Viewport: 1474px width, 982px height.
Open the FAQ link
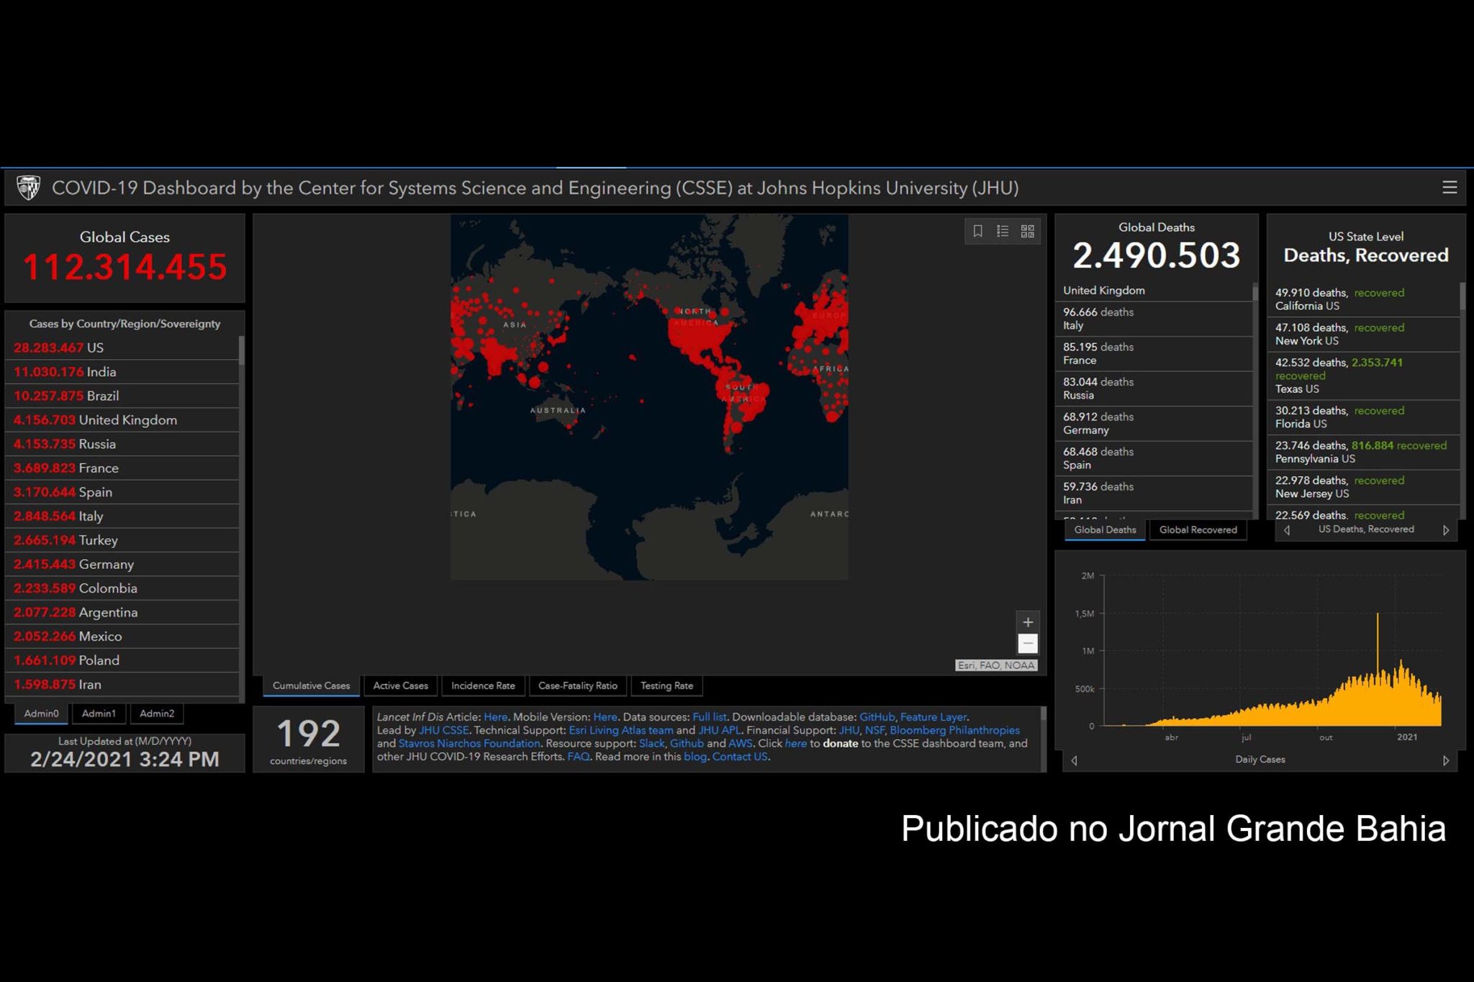coord(578,757)
